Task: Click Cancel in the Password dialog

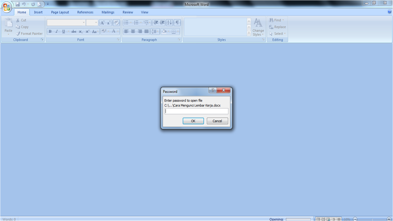Action: 217,121
